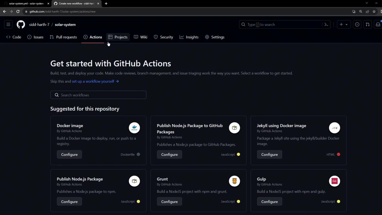
Task: Click the Jekyll using Docker image title
Action: 281,126
